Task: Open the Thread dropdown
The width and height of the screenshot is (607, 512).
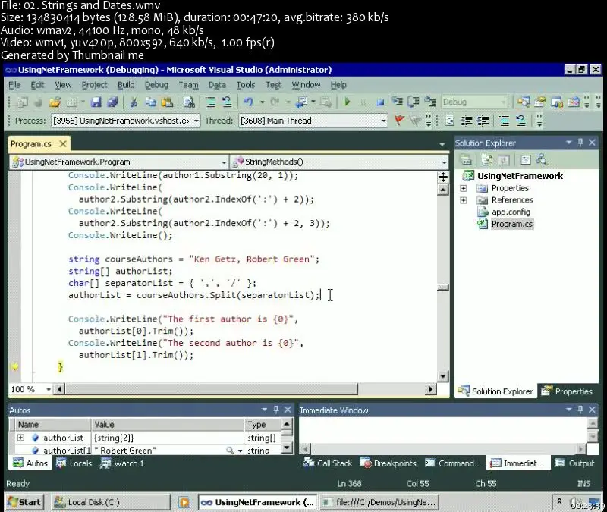Action: pos(383,121)
